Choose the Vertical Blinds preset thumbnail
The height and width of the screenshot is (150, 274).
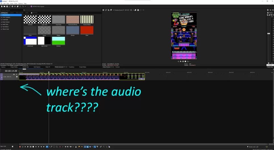pos(87,19)
